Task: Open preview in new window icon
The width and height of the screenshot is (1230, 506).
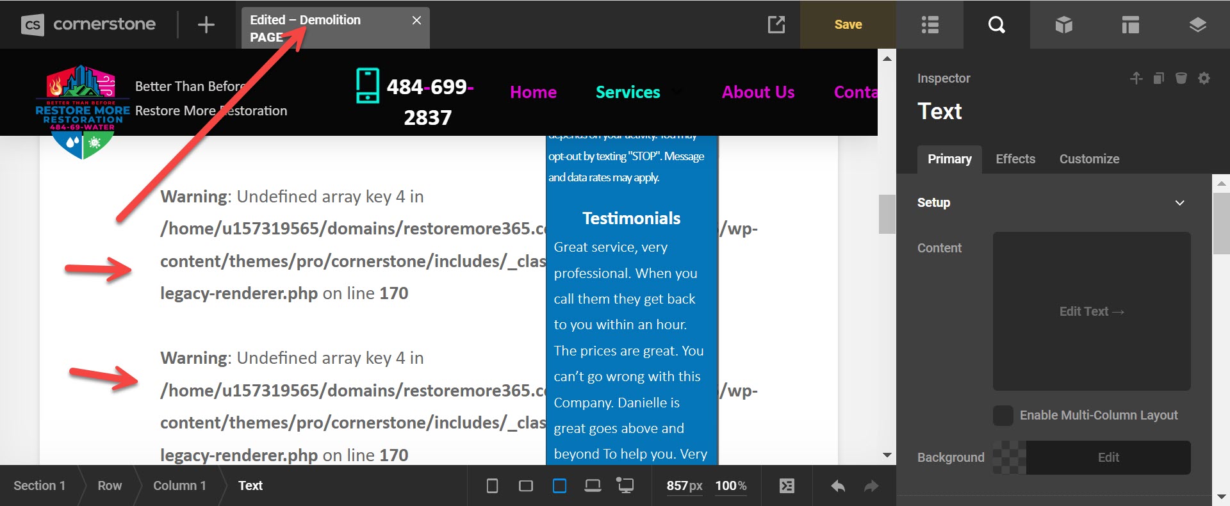Action: tap(776, 25)
